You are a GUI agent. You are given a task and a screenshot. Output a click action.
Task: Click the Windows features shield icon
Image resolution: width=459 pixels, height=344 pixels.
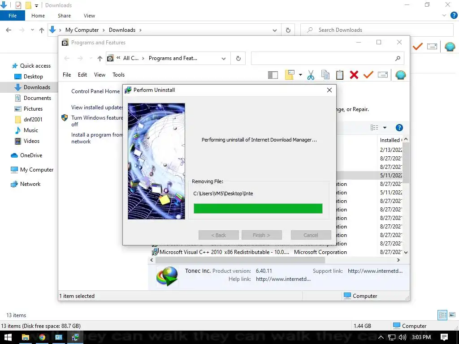click(x=65, y=118)
